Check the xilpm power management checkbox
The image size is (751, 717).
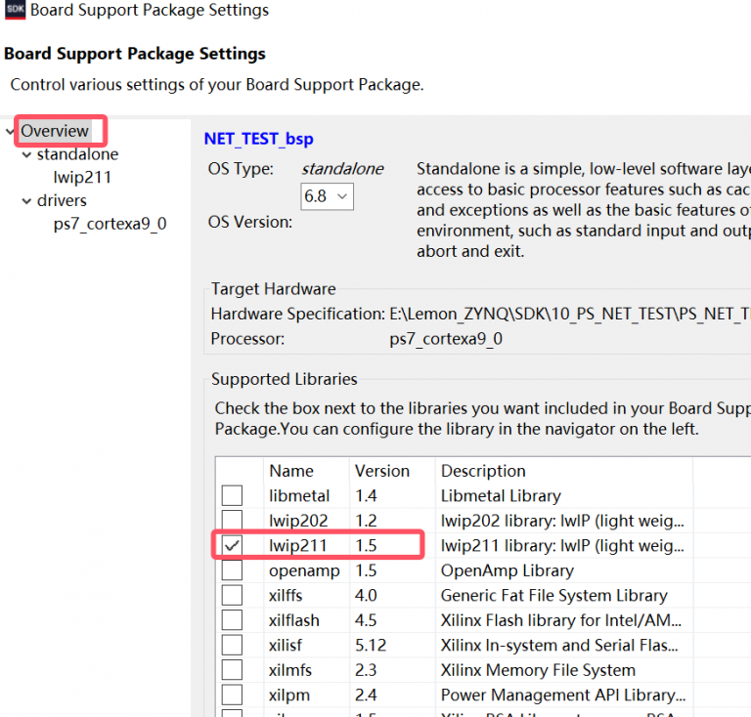232,695
